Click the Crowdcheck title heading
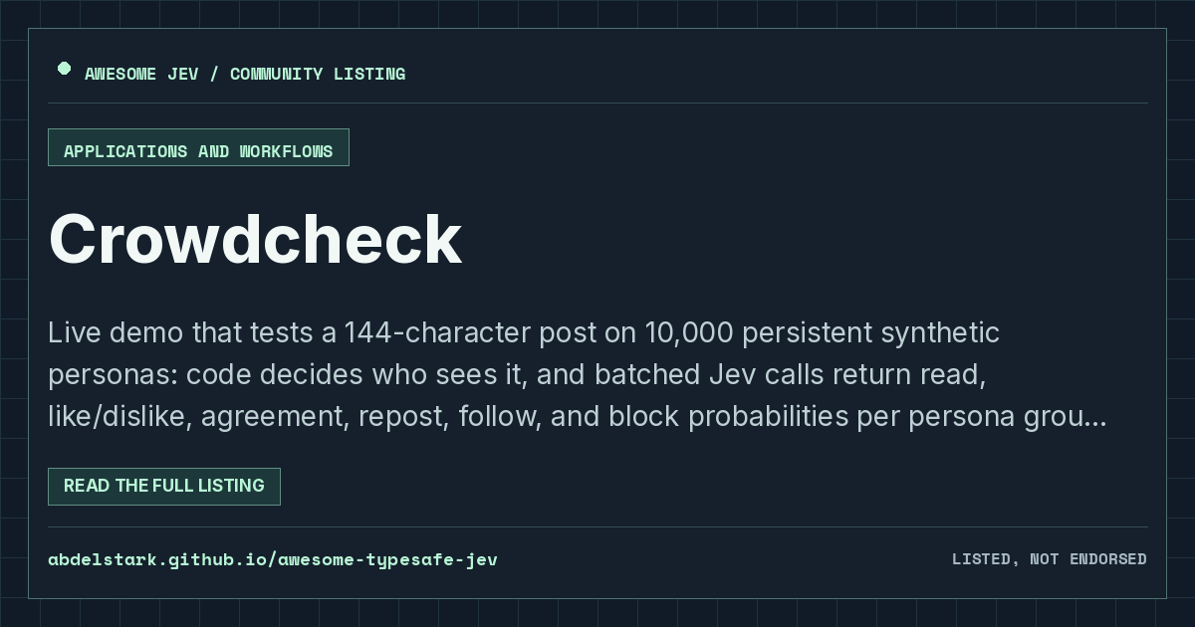 pyautogui.click(x=255, y=240)
